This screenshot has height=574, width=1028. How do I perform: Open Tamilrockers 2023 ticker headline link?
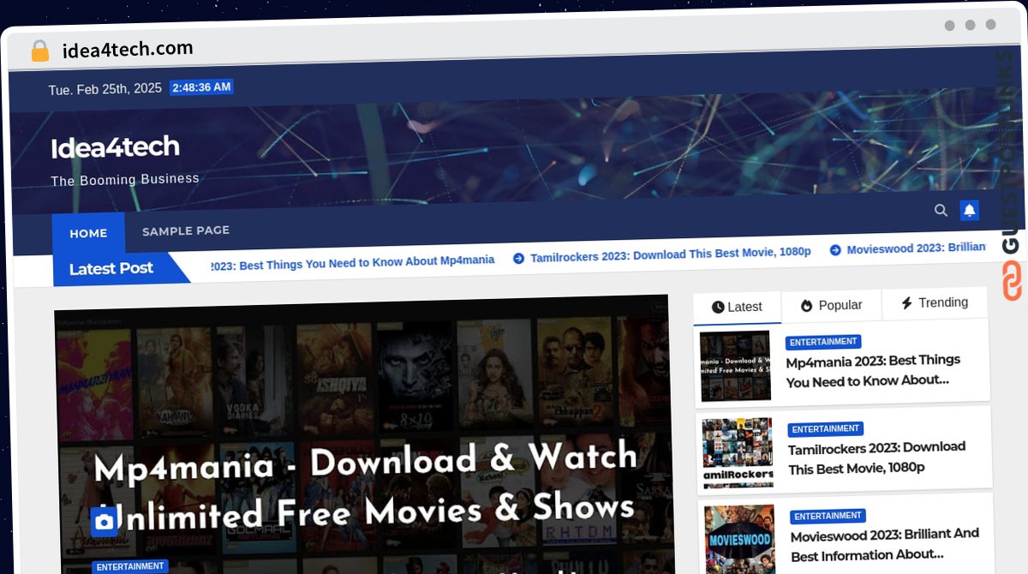[x=670, y=254]
